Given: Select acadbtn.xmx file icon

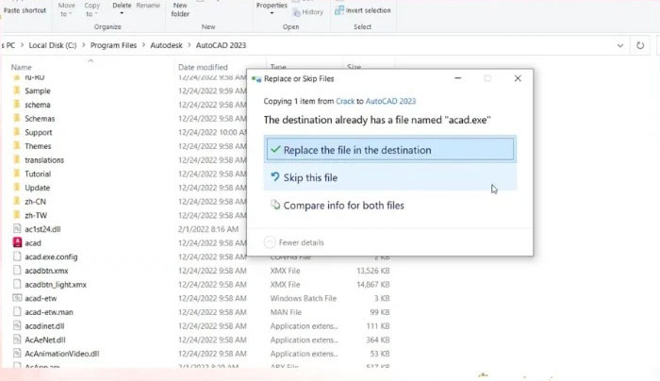Looking at the screenshot, I should (x=17, y=271).
